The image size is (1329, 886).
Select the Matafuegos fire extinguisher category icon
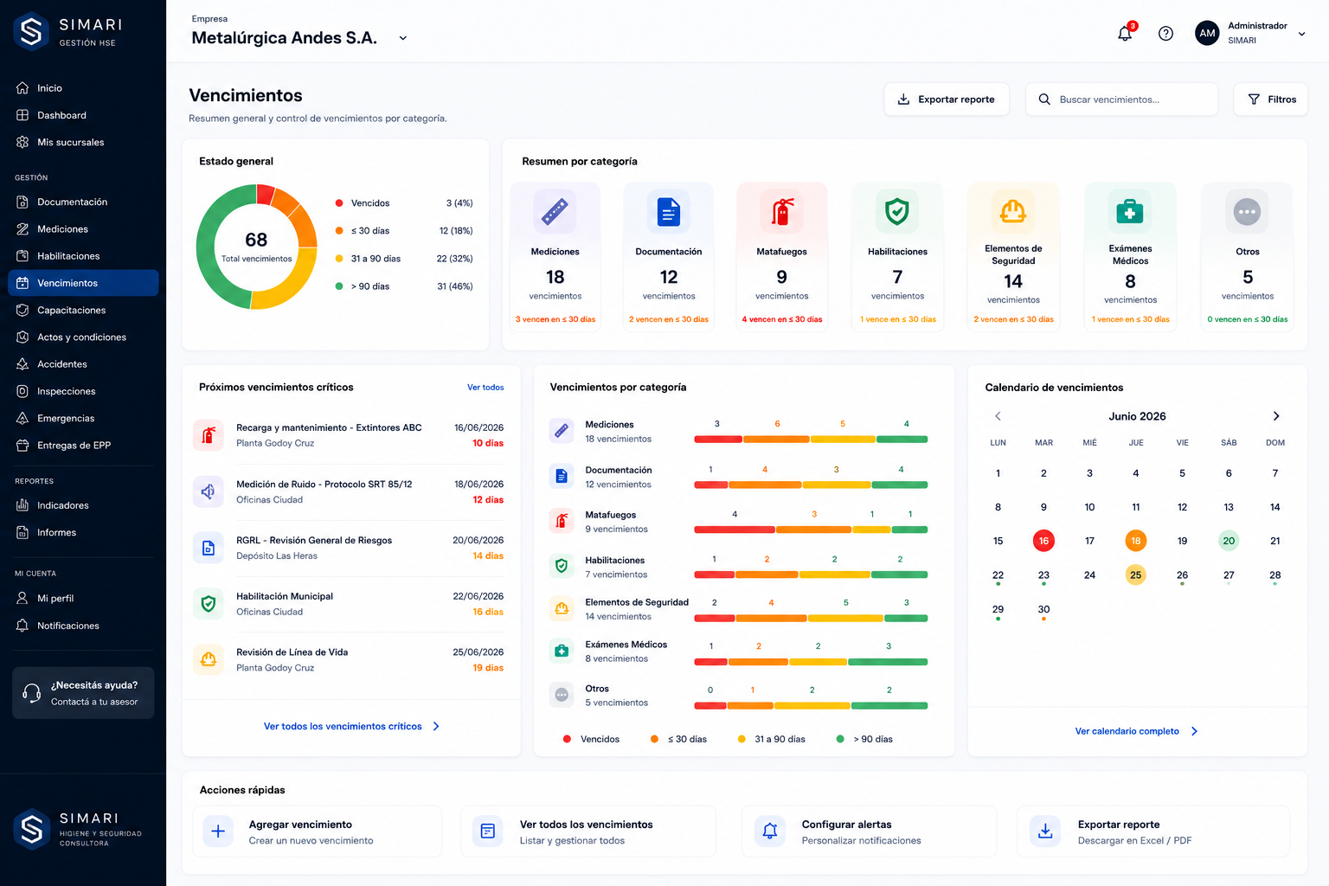point(782,212)
